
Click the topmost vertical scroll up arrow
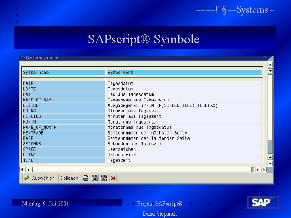click(270, 65)
